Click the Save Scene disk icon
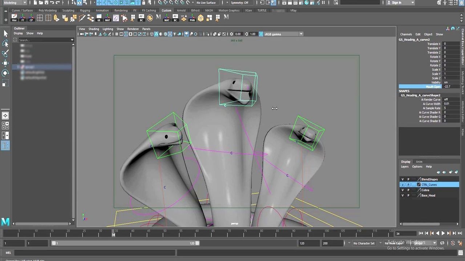Screen dimensions: 465x261 point(46,3)
